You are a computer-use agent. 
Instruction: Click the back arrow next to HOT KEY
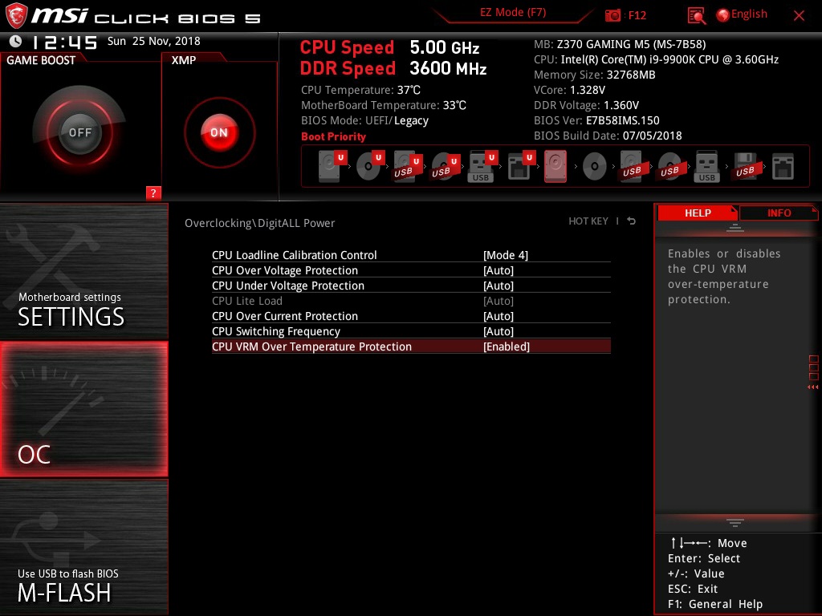click(x=631, y=221)
